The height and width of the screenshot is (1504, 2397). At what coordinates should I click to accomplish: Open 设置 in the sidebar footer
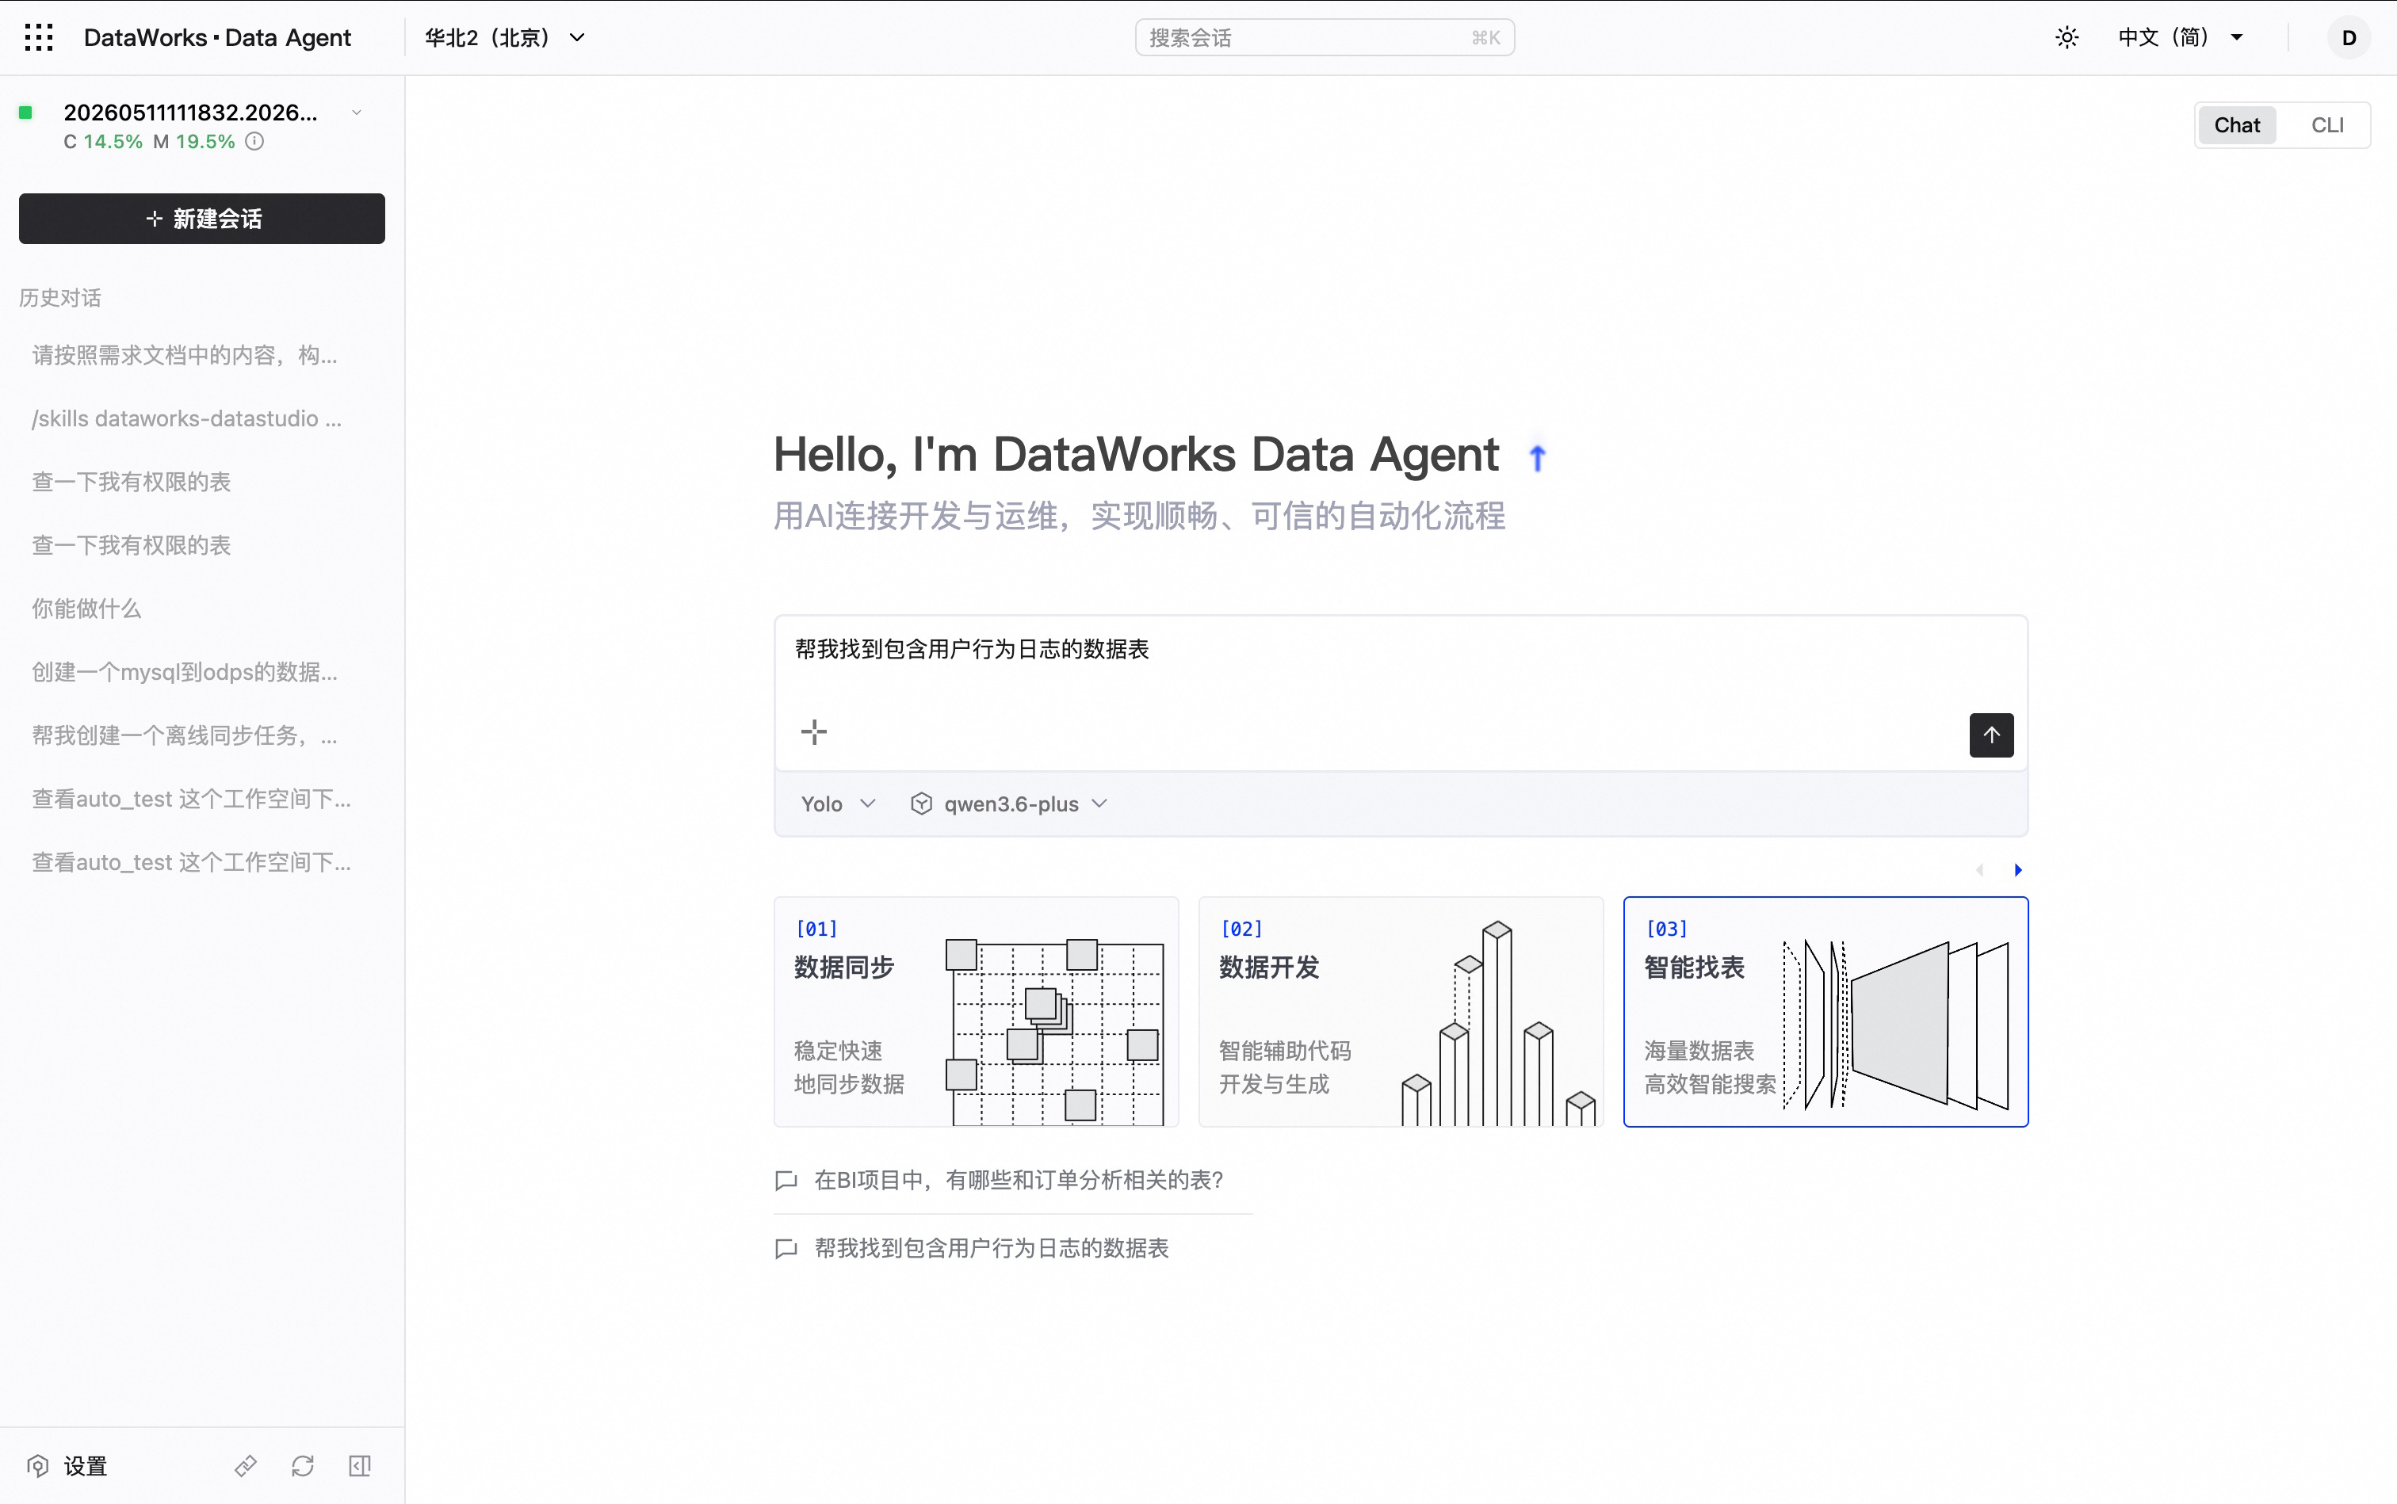coord(67,1465)
